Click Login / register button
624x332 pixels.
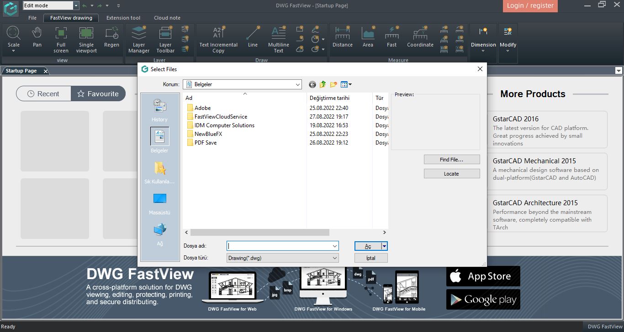(530, 5)
